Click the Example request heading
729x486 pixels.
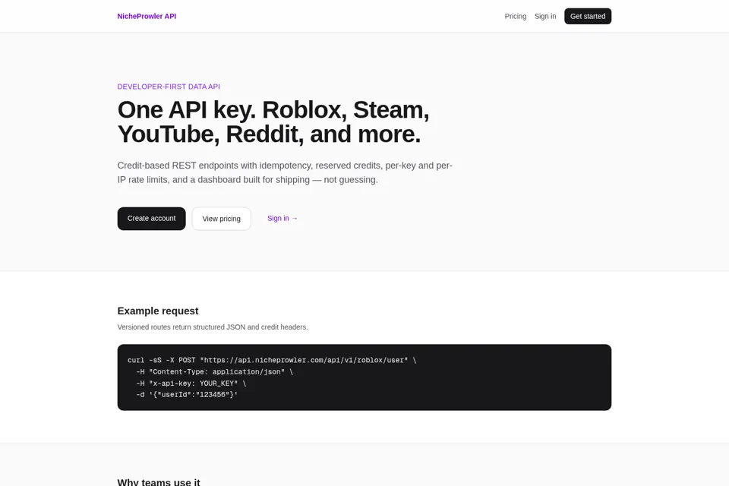click(158, 311)
